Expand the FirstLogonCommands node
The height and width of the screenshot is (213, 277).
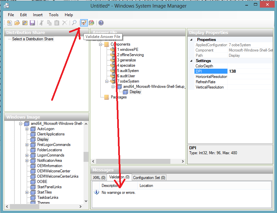coord(27,145)
